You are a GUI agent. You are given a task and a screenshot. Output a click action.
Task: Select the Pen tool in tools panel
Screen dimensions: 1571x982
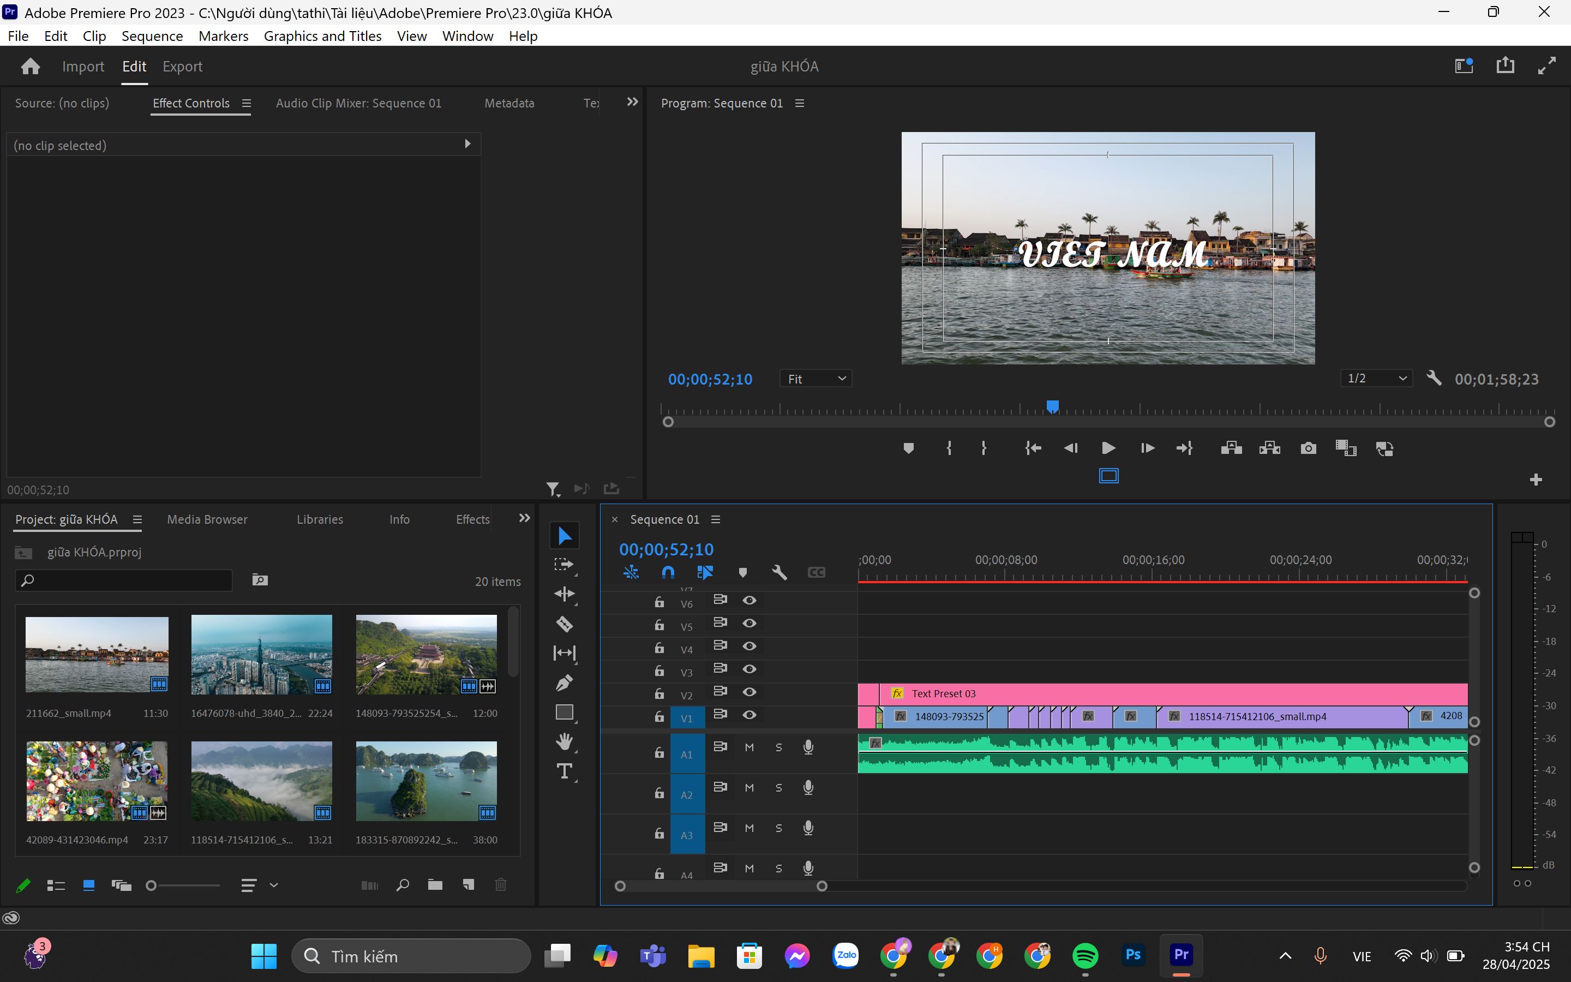(564, 682)
